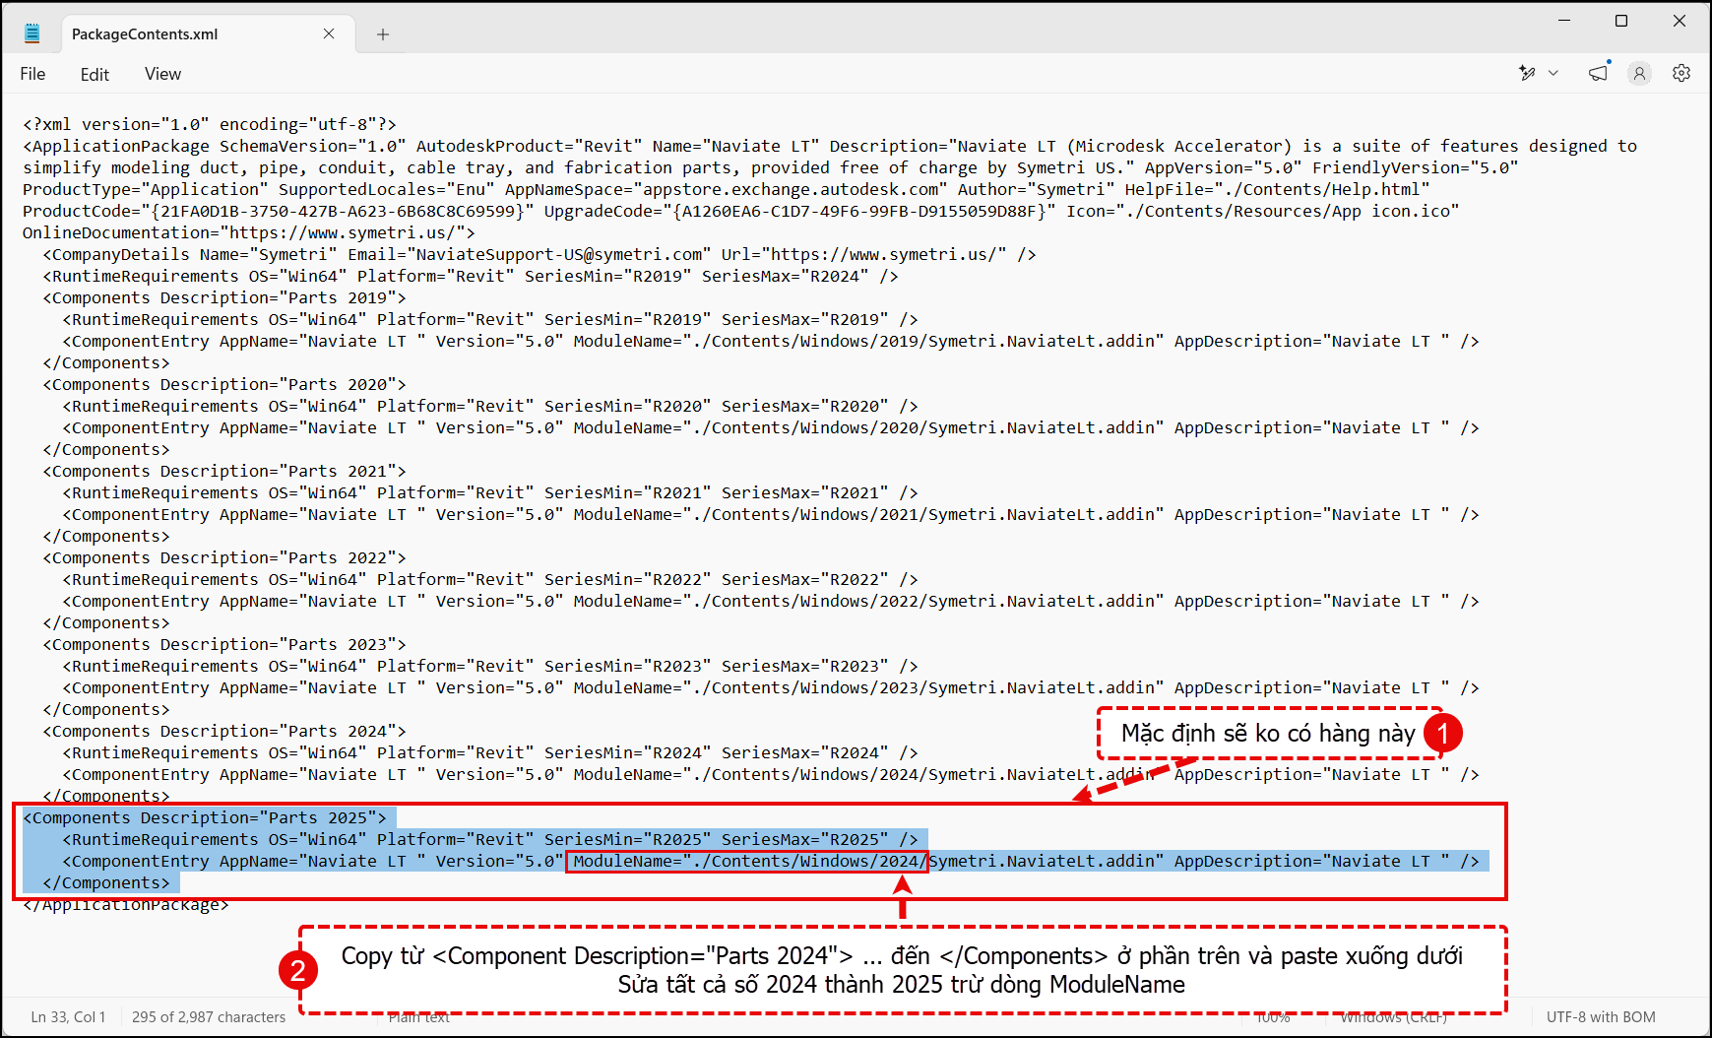Viewport: 1712px width, 1038px height.
Task: Click RuntimeRequirements line with SeriesMin="R2020"
Action: 490,406
